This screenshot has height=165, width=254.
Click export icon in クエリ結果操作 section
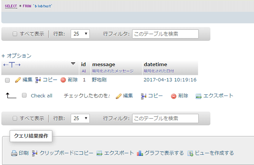tap(99, 153)
